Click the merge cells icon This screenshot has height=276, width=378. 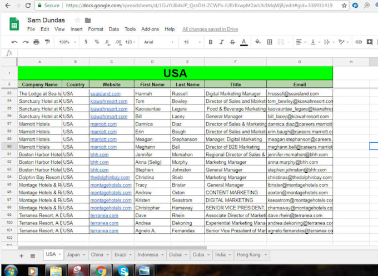(281, 42)
